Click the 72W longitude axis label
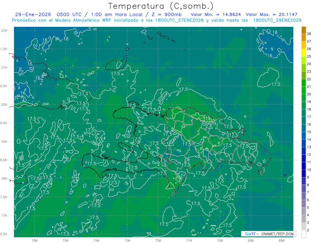The image size is (316, 244). (158, 240)
